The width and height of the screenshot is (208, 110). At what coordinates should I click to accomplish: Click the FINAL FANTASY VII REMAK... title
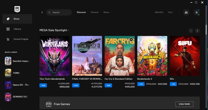click(x=87, y=79)
